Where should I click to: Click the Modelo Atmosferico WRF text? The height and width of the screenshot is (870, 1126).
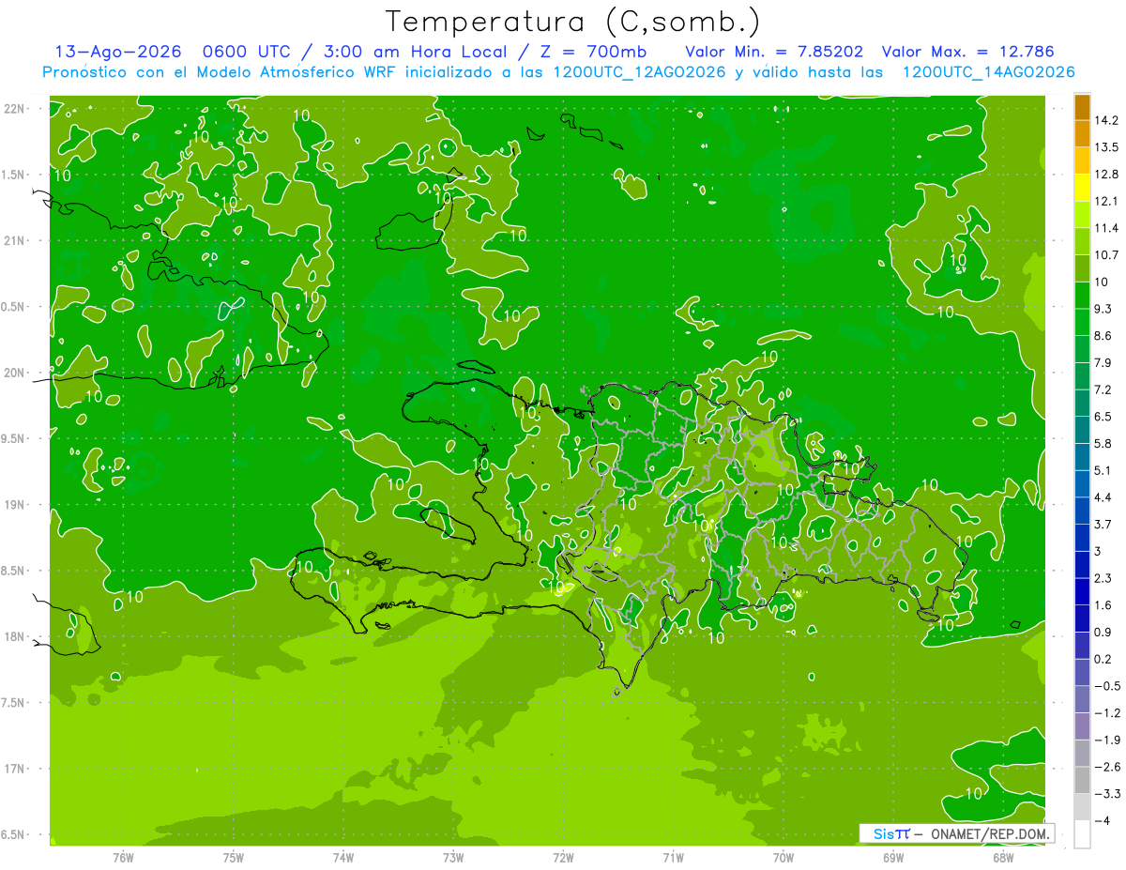(x=293, y=72)
